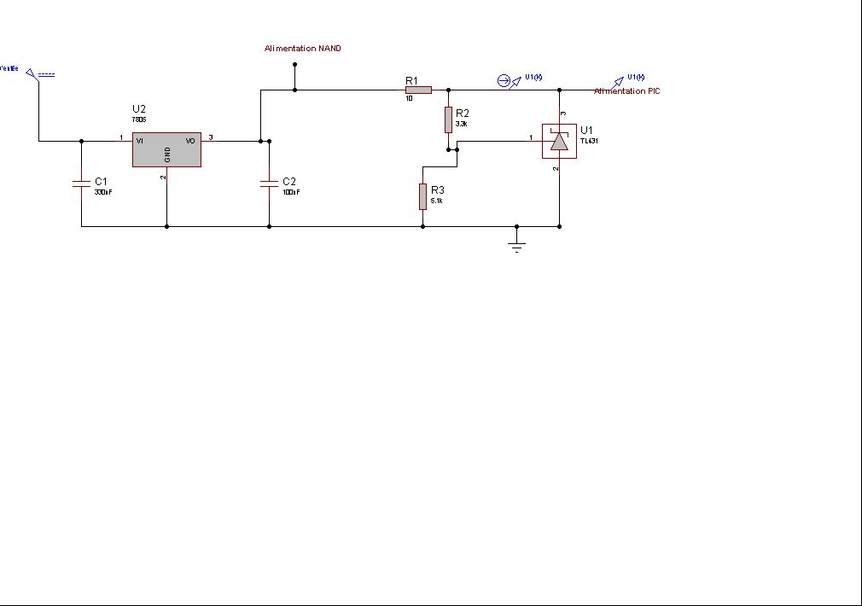Click the 'R1' reference label

[411, 81]
